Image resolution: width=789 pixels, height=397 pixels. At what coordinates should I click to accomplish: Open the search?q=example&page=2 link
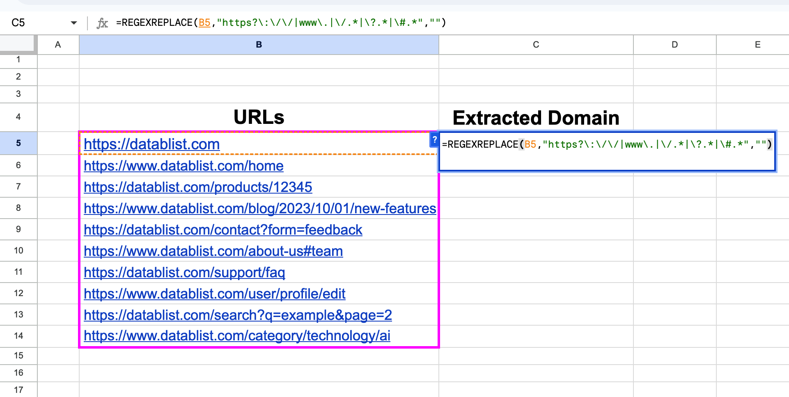click(238, 315)
